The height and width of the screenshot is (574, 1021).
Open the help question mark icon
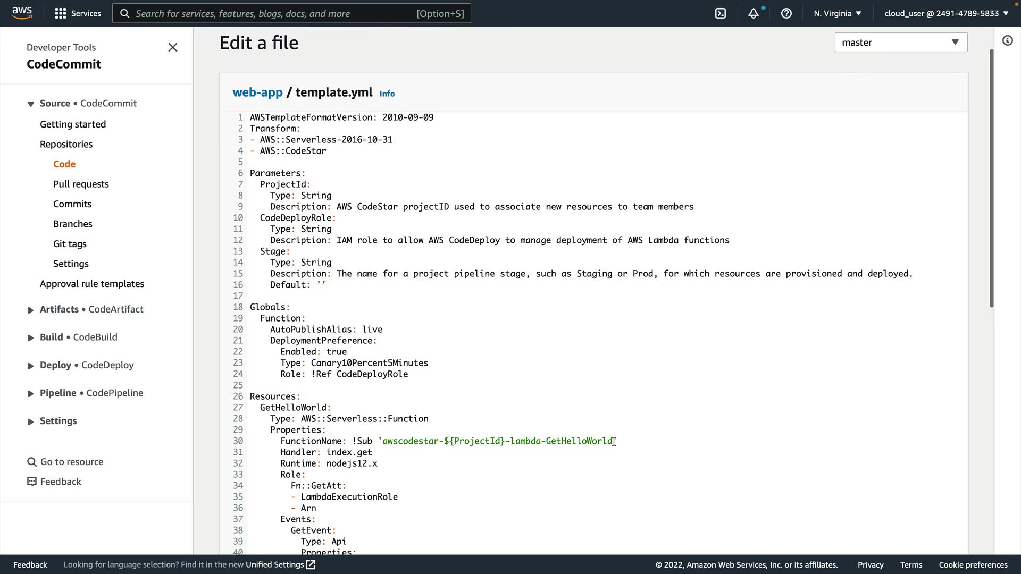(786, 13)
